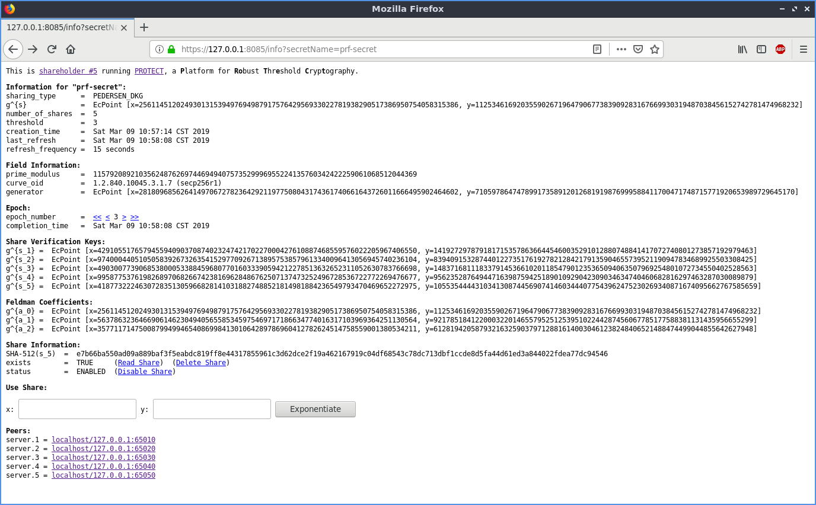The image size is (816, 505).
Task: Click the g^{s_3} verification key row
Action: 381,269
